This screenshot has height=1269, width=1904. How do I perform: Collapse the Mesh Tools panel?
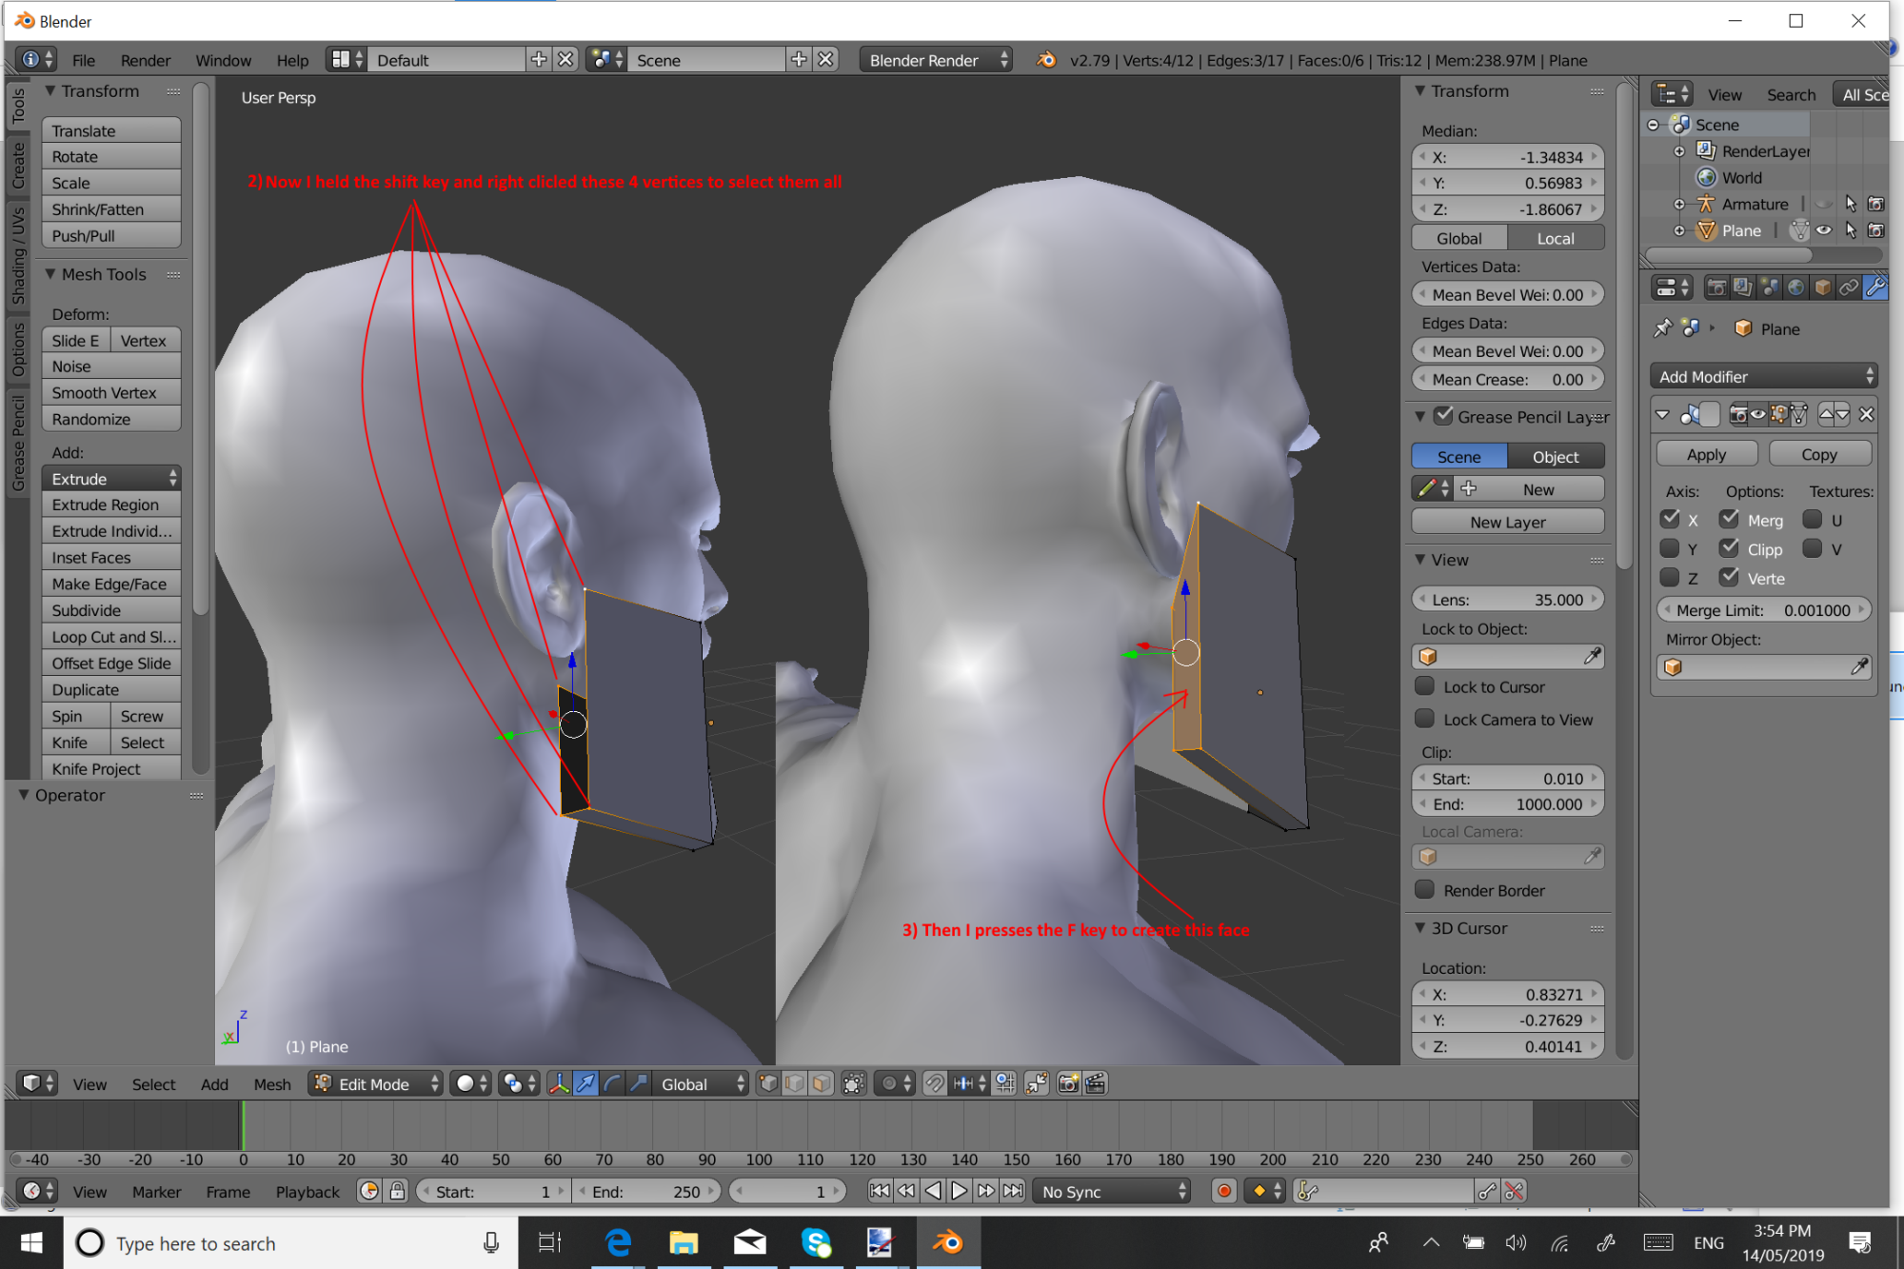pos(50,274)
